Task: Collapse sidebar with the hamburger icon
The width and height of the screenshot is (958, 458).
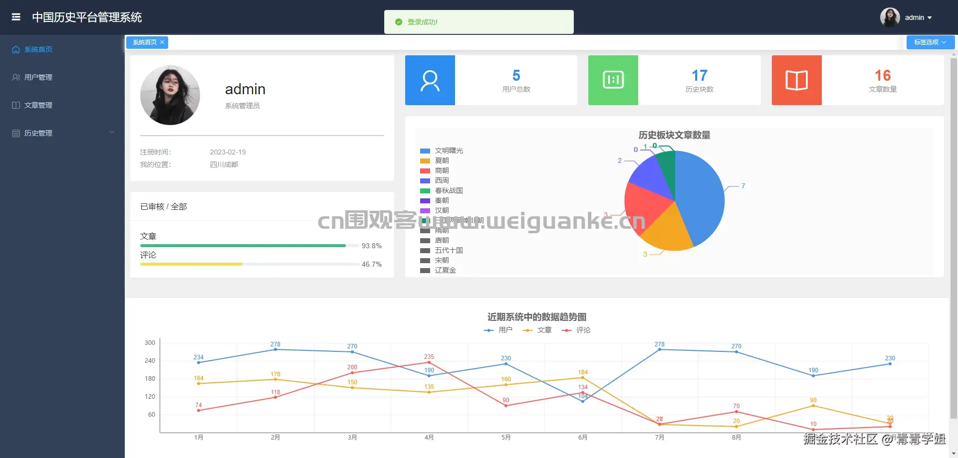Action: (16, 17)
